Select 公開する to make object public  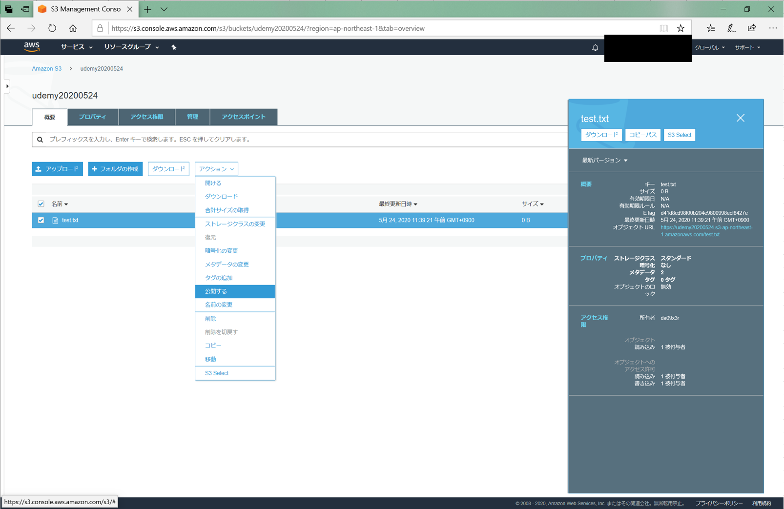point(235,291)
